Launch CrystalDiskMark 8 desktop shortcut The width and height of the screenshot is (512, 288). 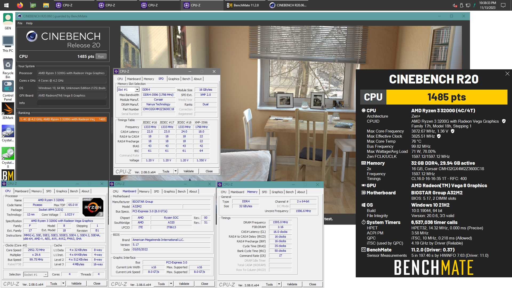(x=8, y=158)
